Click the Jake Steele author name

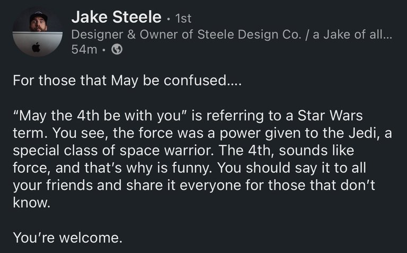point(116,17)
